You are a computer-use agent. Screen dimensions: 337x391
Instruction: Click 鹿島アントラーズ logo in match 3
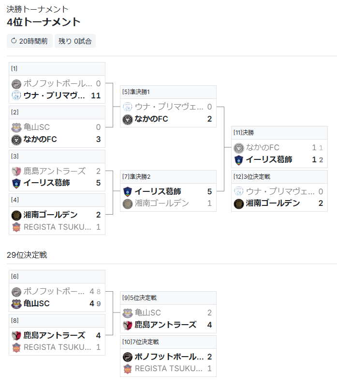pos(16,171)
